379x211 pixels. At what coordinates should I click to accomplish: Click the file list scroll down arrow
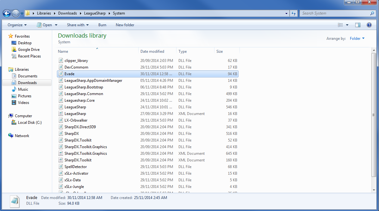click(x=374, y=190)
